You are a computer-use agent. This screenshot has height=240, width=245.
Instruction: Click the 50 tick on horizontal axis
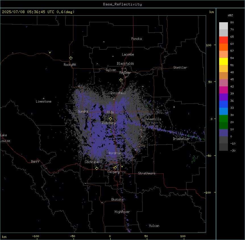(146, 236)
